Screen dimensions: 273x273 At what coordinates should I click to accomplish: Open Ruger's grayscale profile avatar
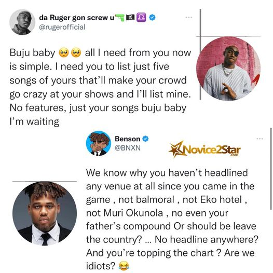[22, 22]
